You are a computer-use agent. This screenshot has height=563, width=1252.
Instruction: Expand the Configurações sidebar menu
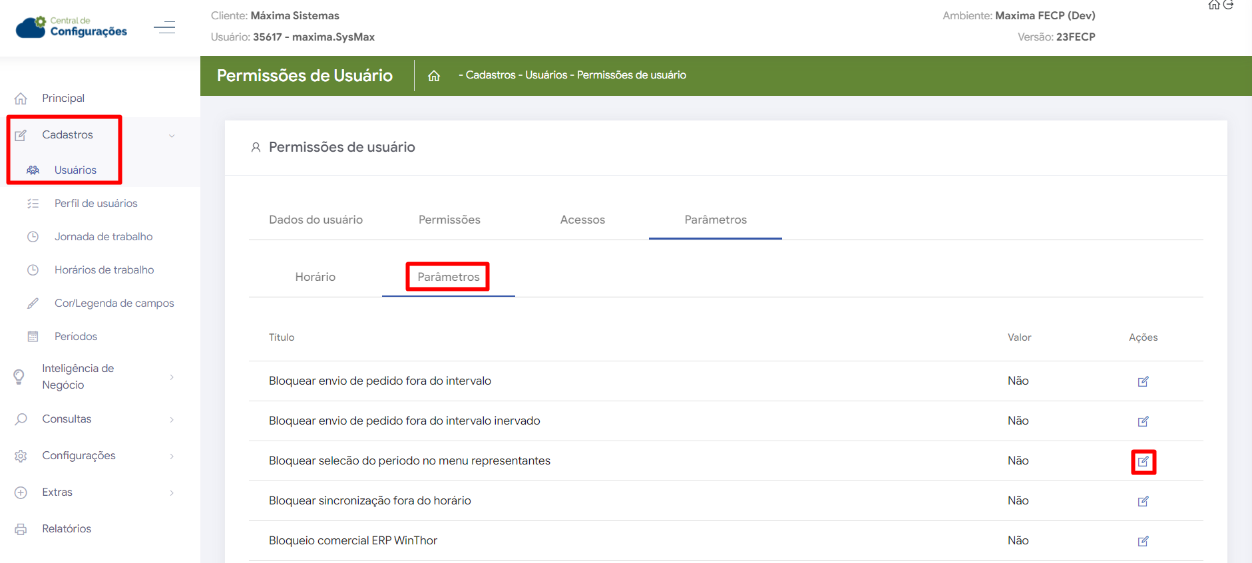pos(172,456)
